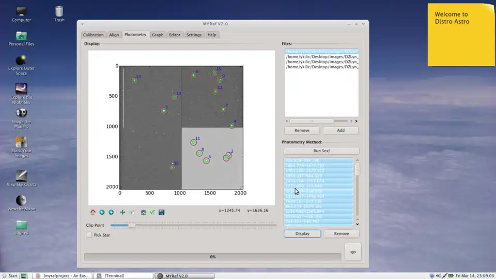Image resolution: width=496 pixels, height=279 pixels.
Task: Click the Clip Point slider handle
Action: pyautogui.click(x=132, y=225)
